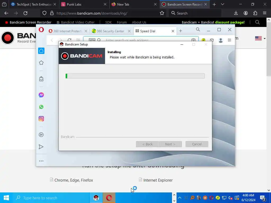271x203 pixels.
Task: Open WhatsApp in Opera sidebar
Action: click(x=41, y=107)
